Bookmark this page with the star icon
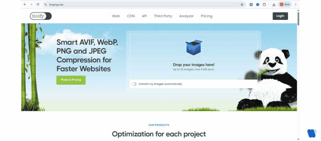The height and width of the screenshot is (141, 321). click(x=242, y=4)
